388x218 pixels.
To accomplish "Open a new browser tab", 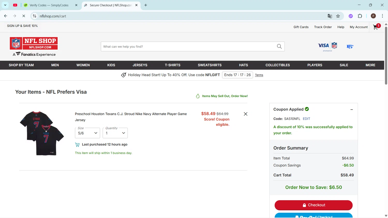I will pyautogui.click(x=146, y=5).
